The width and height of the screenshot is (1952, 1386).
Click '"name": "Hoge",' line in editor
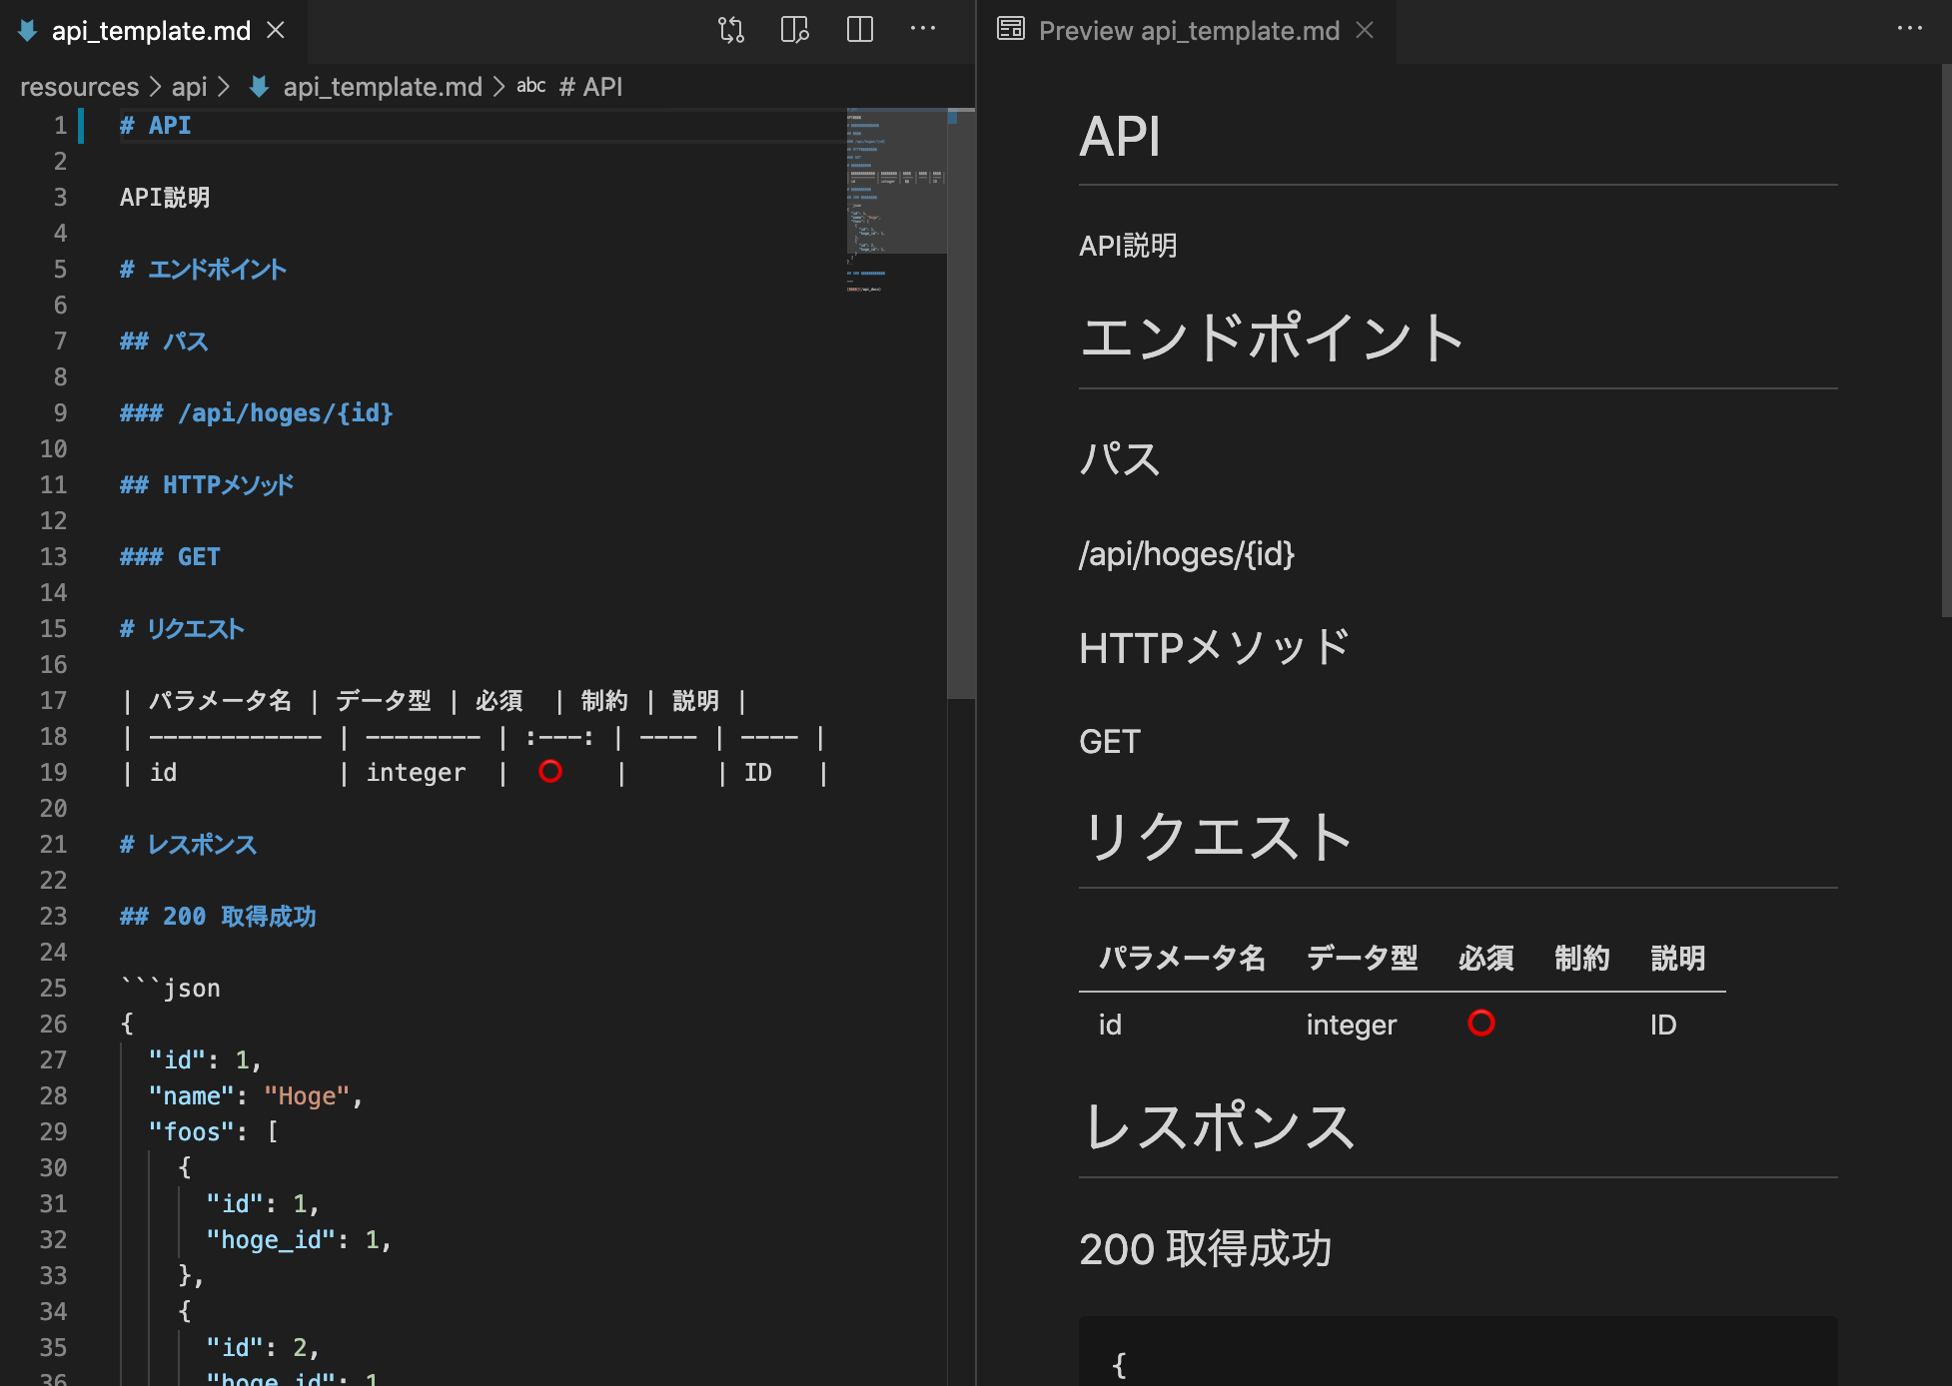tap(256, 1095)
